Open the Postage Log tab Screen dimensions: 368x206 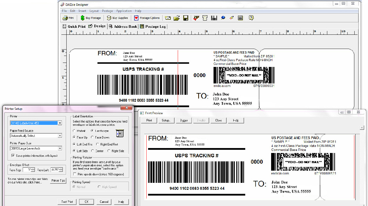coord(153,26)
